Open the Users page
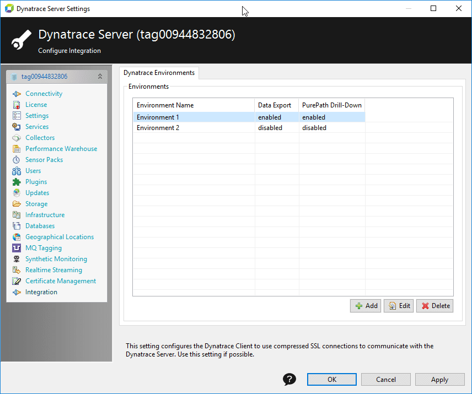 click(x=33, y=171)
